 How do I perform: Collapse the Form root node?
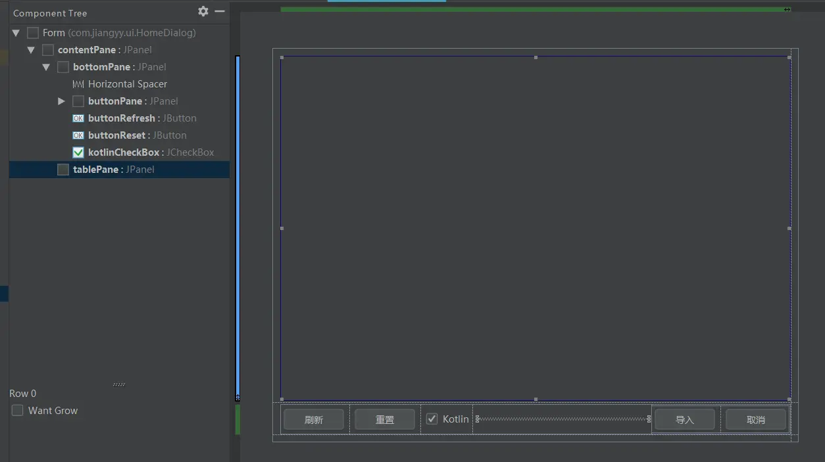click(16, 33)
